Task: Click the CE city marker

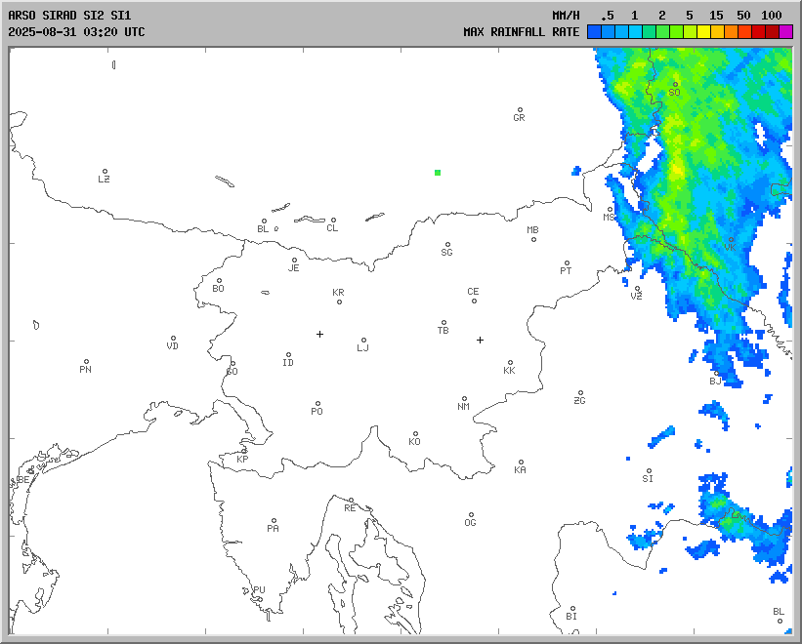Action: (474, 300)
